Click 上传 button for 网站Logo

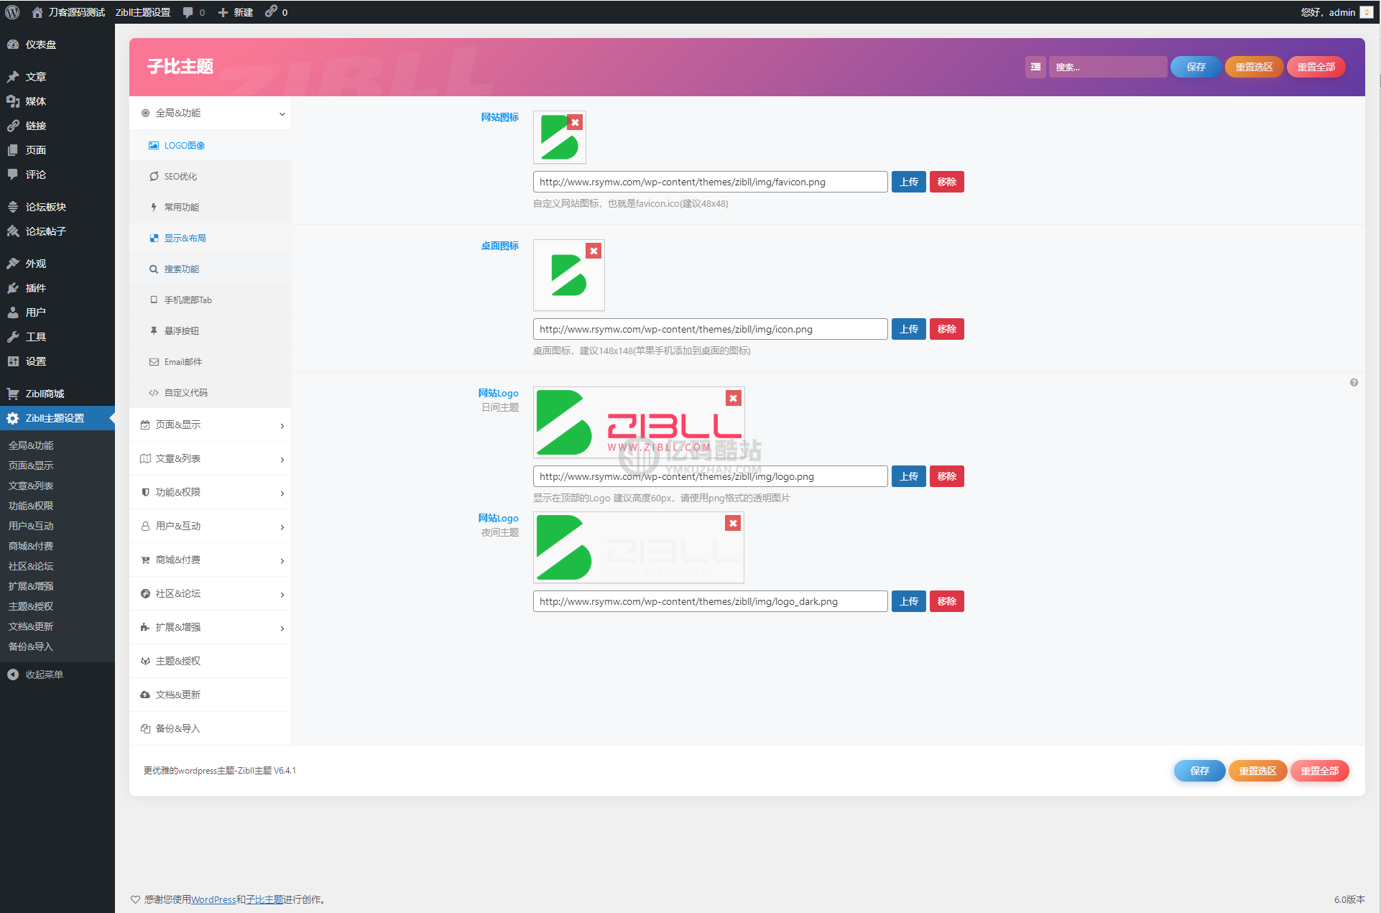coord(908,476)
